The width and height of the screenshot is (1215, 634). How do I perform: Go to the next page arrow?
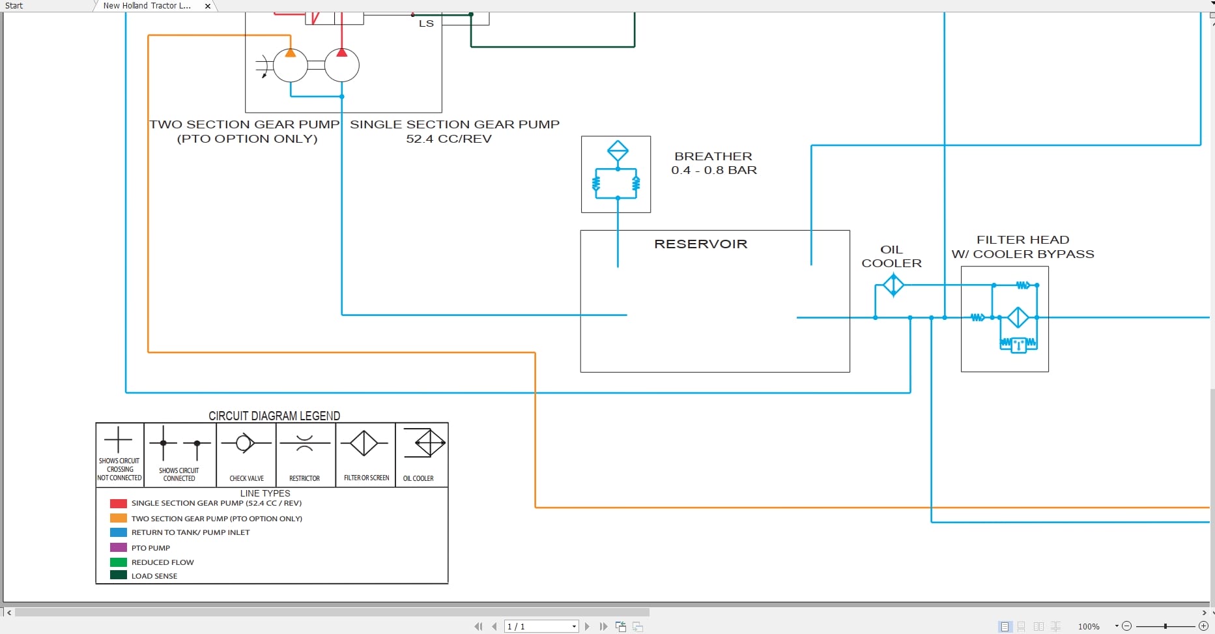click(x=587, y=626)
